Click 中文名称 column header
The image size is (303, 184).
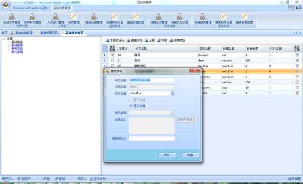pyautogui.click(x=166, y=49)
